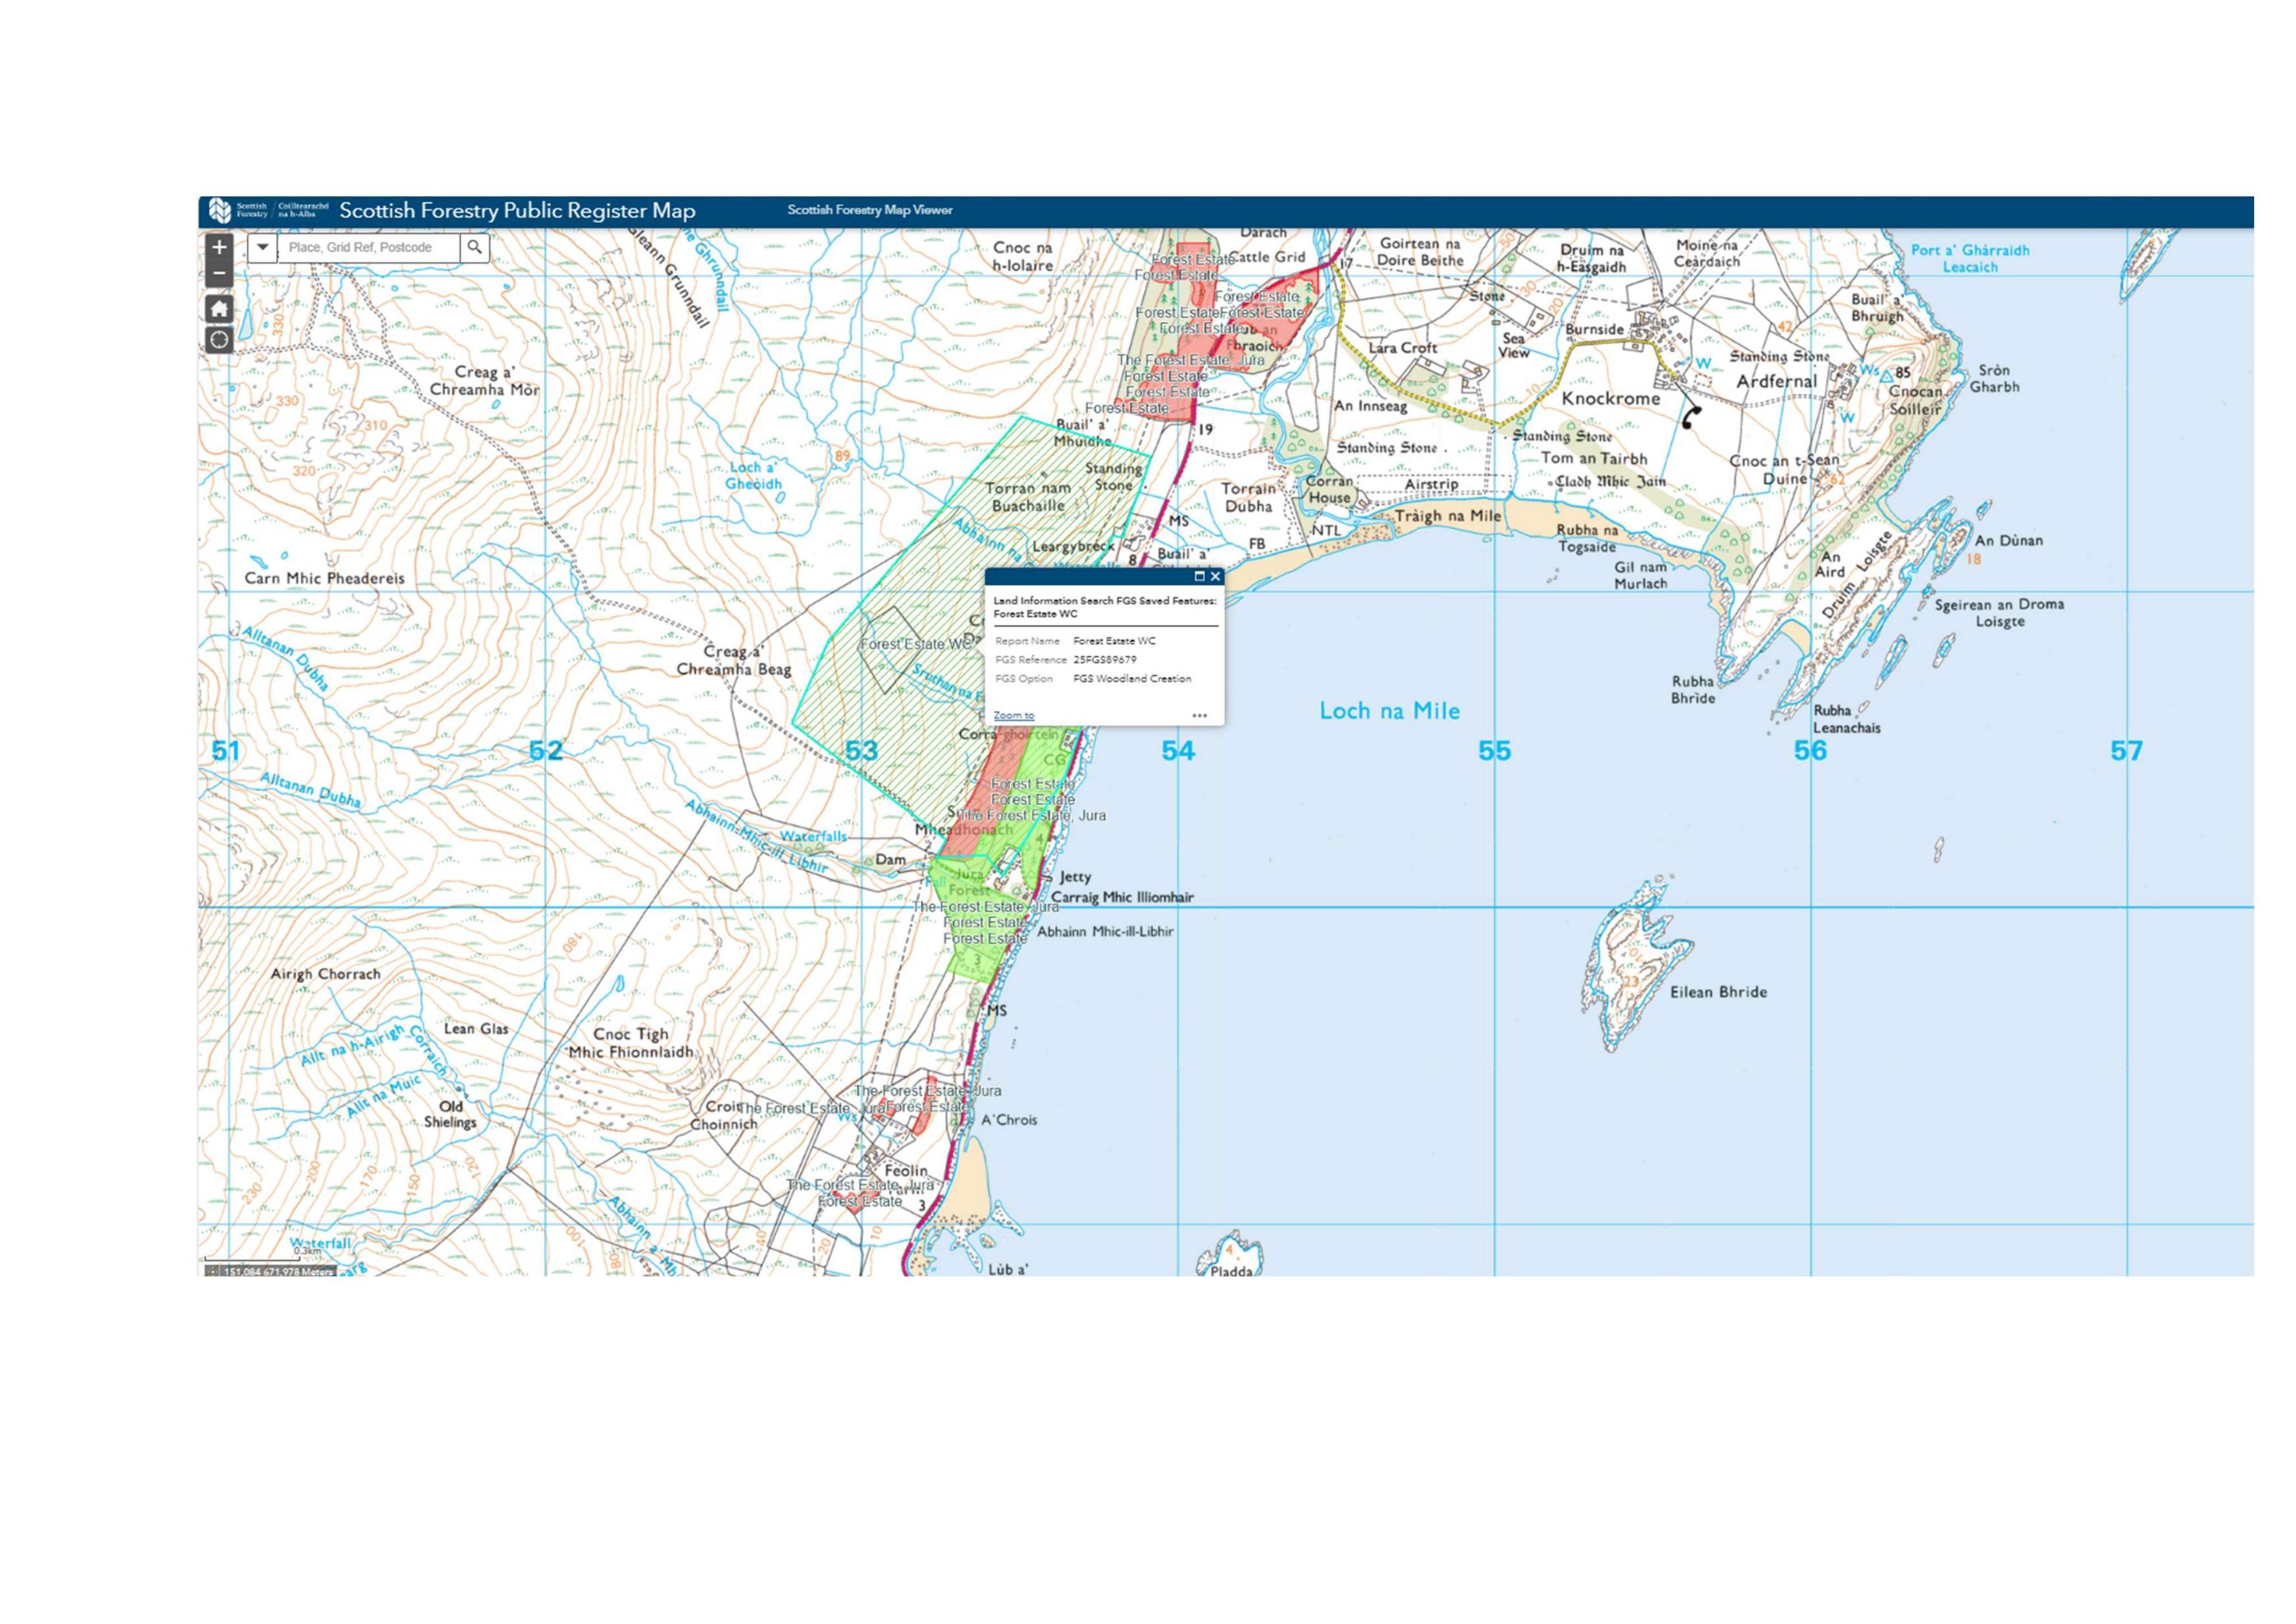Locate my position on the map
The image size is (2296, 1624).
219,340
